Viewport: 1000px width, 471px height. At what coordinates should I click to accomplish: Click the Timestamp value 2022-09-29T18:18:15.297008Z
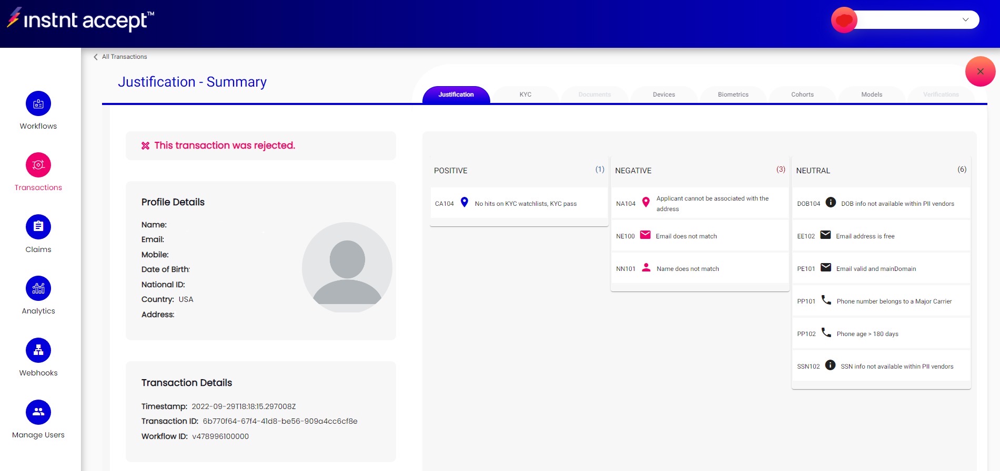coord(244,406)
